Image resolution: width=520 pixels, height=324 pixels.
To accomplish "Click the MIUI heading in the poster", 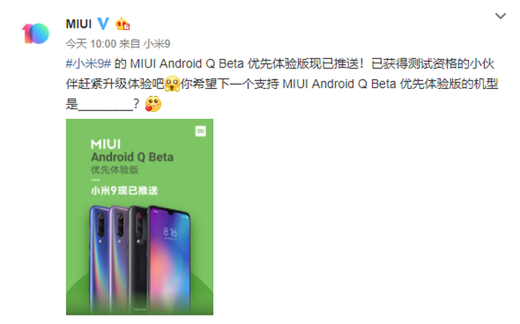I will click(x=106, y=145).
